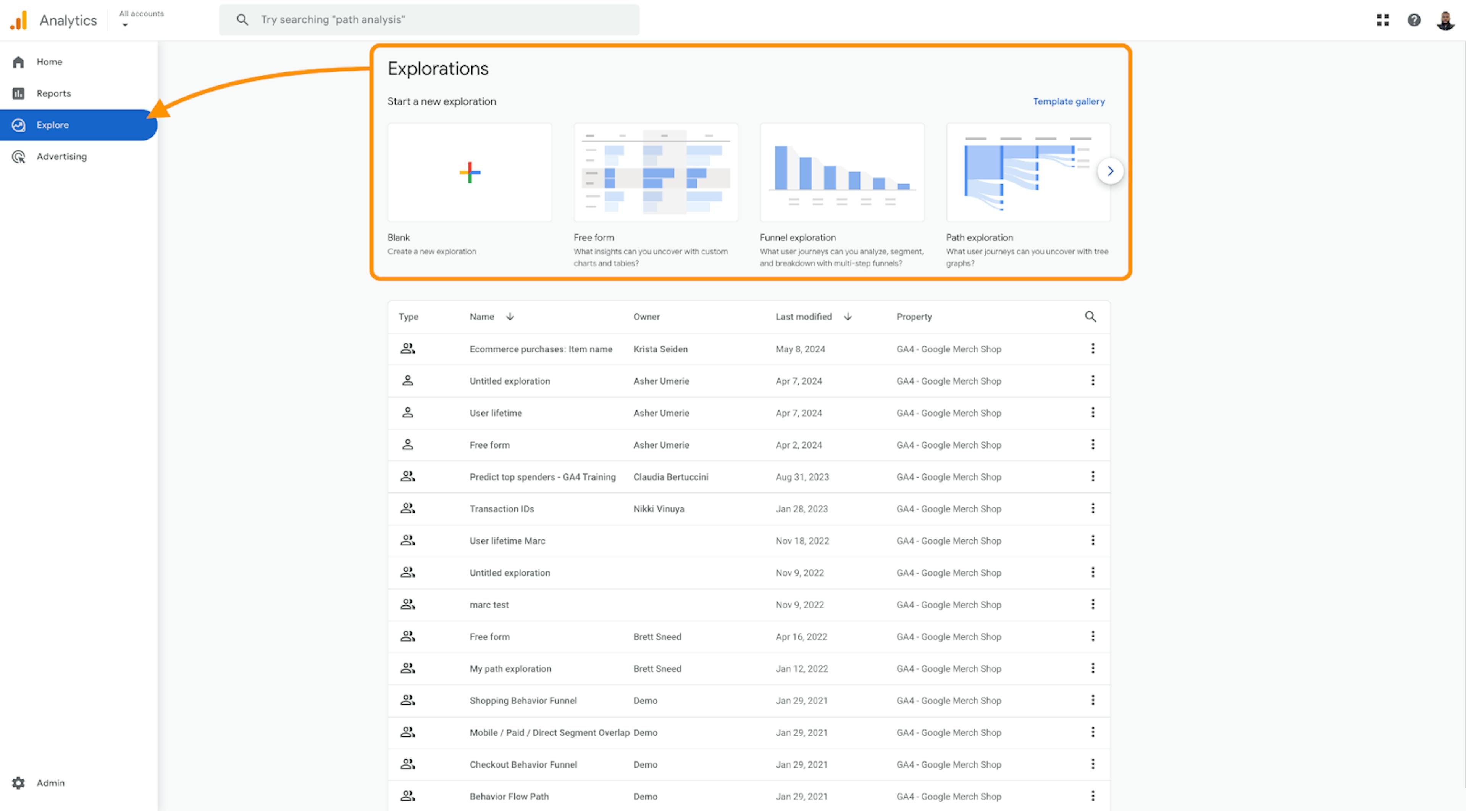
Task: Click the date Nov 18, 2022
Action: tap(802, 541)
